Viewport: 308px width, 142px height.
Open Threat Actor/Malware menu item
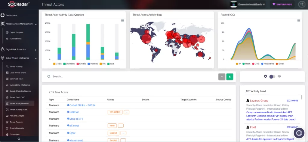click(20, 103)
